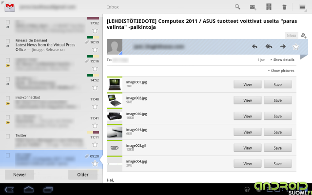Viewport: 312px width, 195px height.
Task: Save image002.jpg attachment
Action: click(278, 100)
